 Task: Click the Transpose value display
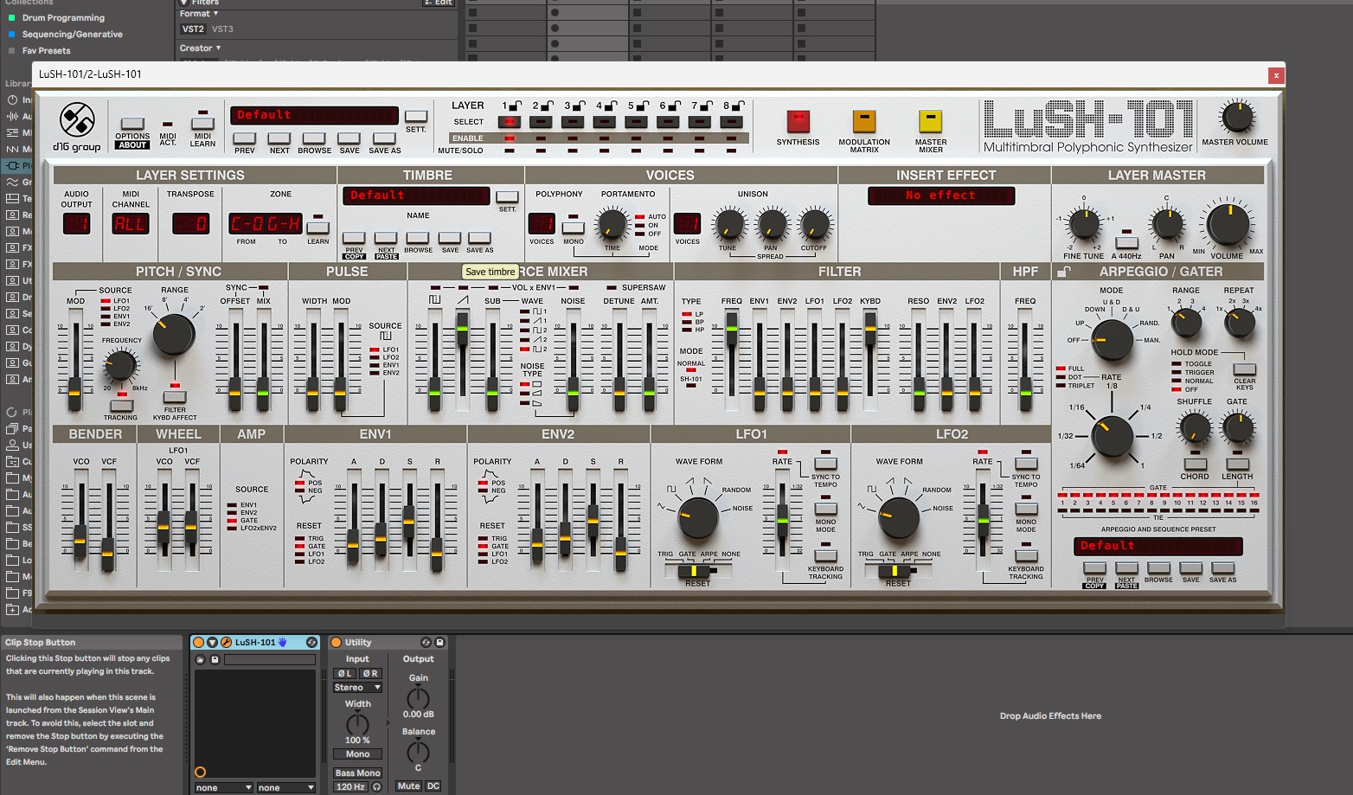190,224
